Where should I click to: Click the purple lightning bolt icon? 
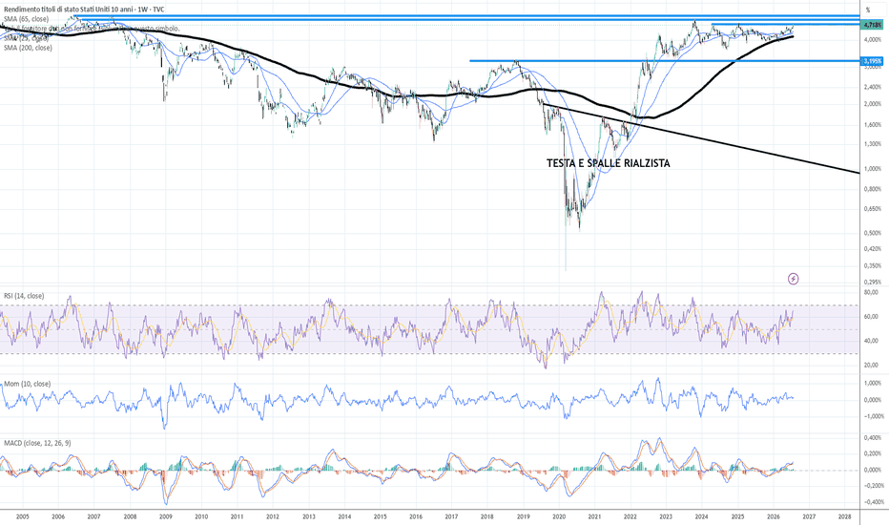pyautogui.click(x=794, y=279)
